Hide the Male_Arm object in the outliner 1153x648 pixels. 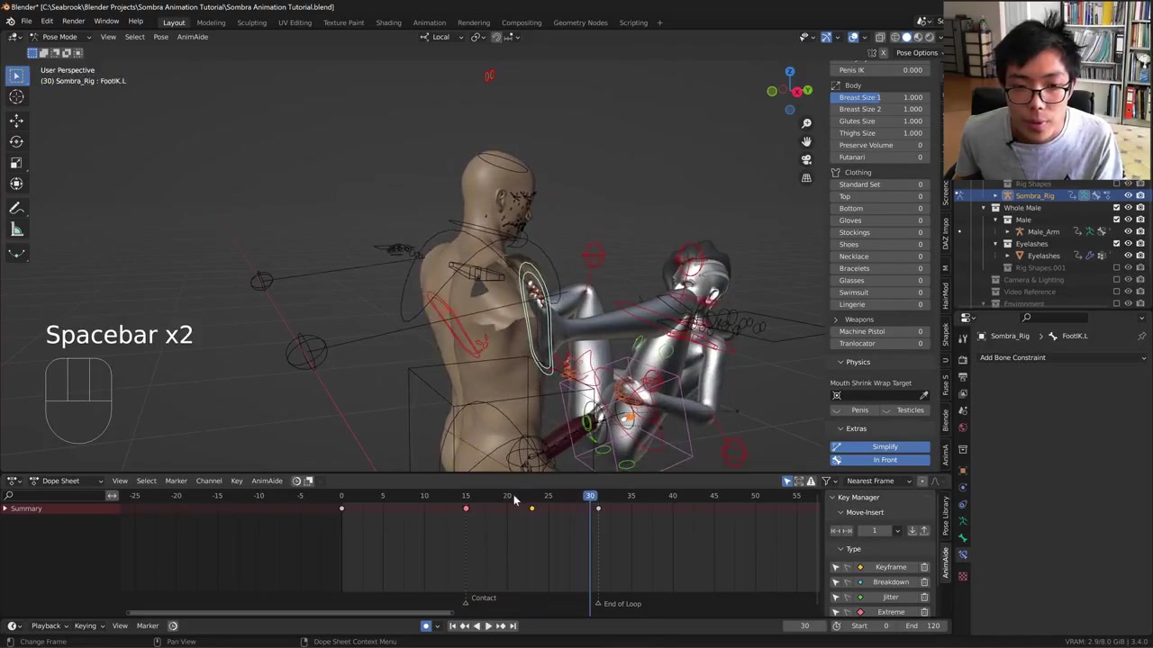click(x=1128, y=231)
